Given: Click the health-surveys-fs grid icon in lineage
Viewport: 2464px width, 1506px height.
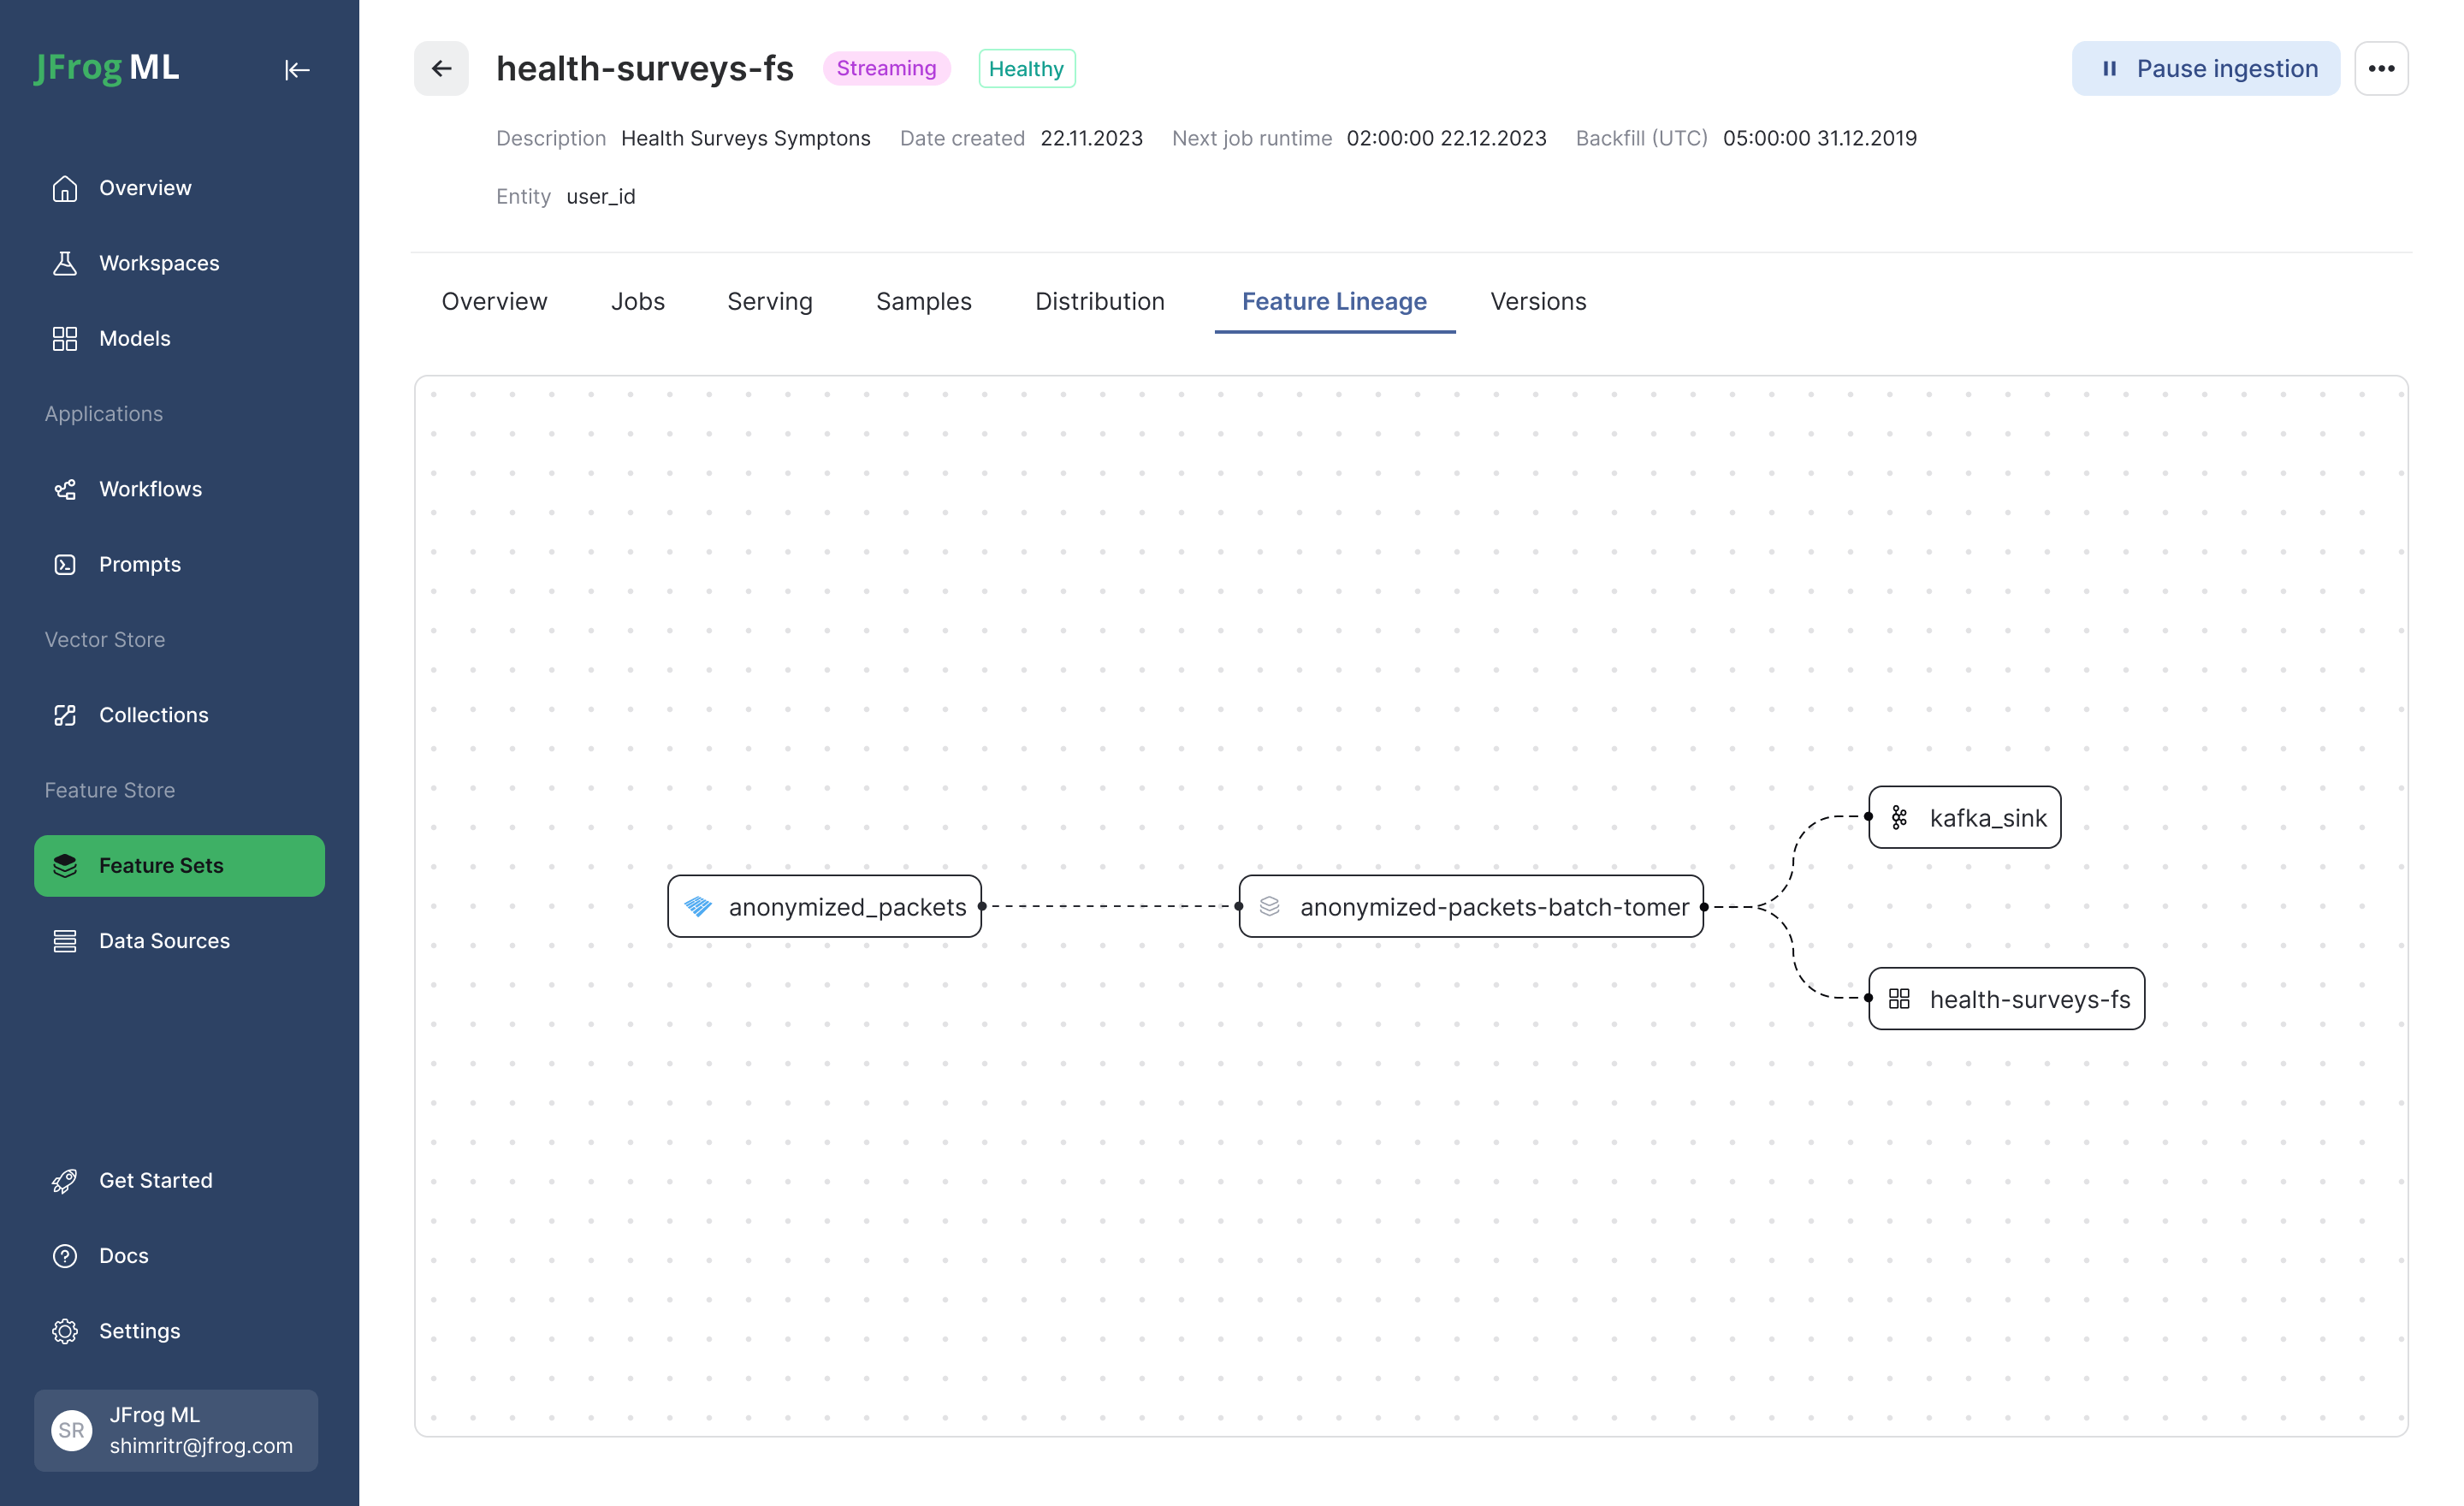Looking at the screenshot, I should (1899, 998).
